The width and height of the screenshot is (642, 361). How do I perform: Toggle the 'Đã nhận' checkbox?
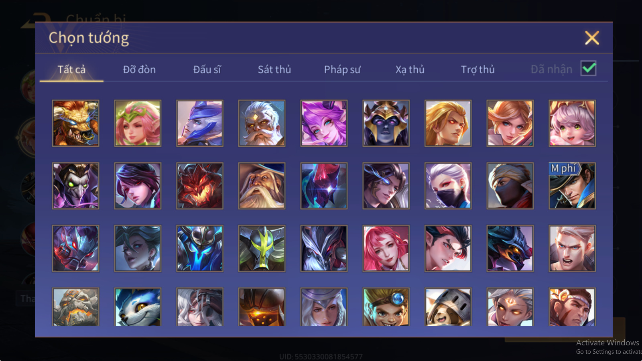tap(588, 69)
